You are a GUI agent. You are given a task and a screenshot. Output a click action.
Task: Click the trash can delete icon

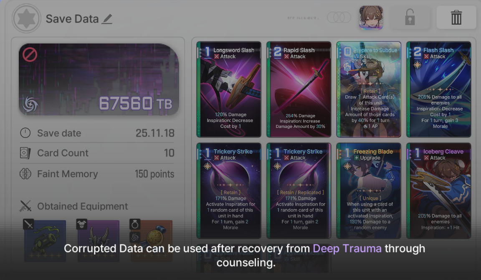point(456,18)
